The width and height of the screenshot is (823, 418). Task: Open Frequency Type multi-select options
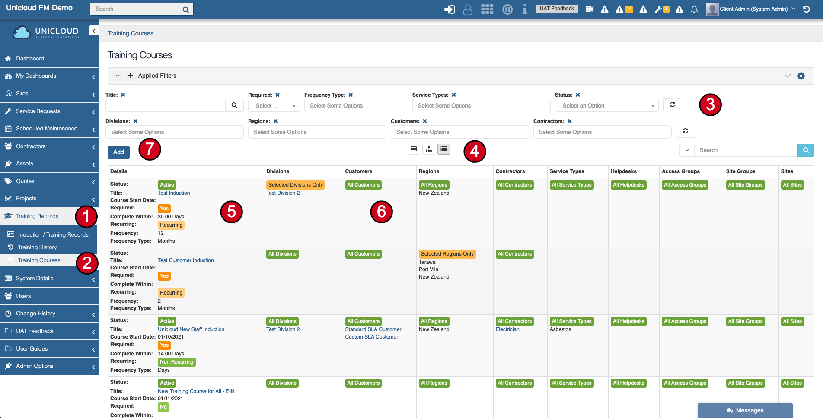pyautogui.click(x=356, y=106)
